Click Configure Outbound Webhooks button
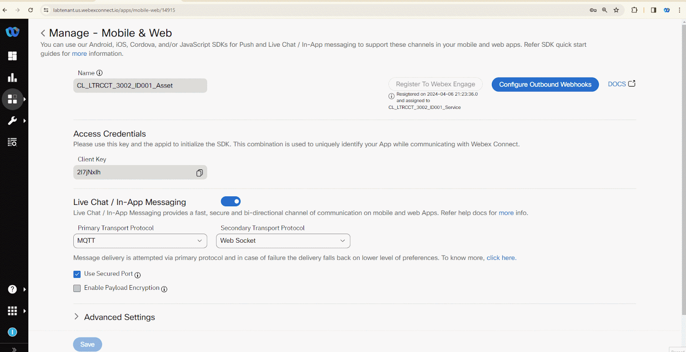686x352 pixels. click(x=545, y=84)
